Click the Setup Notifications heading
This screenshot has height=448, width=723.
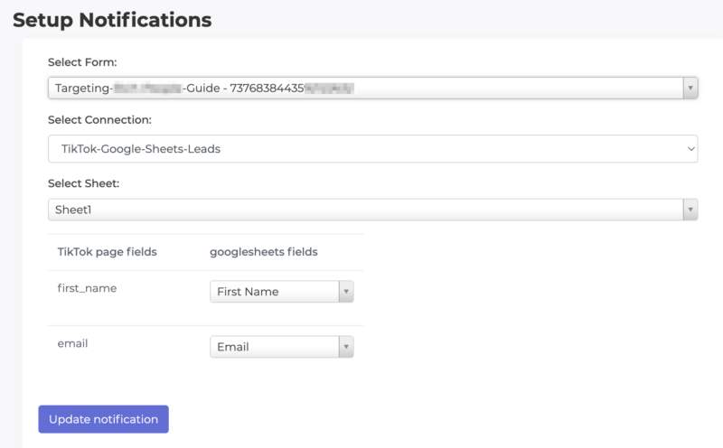point(112,19)
